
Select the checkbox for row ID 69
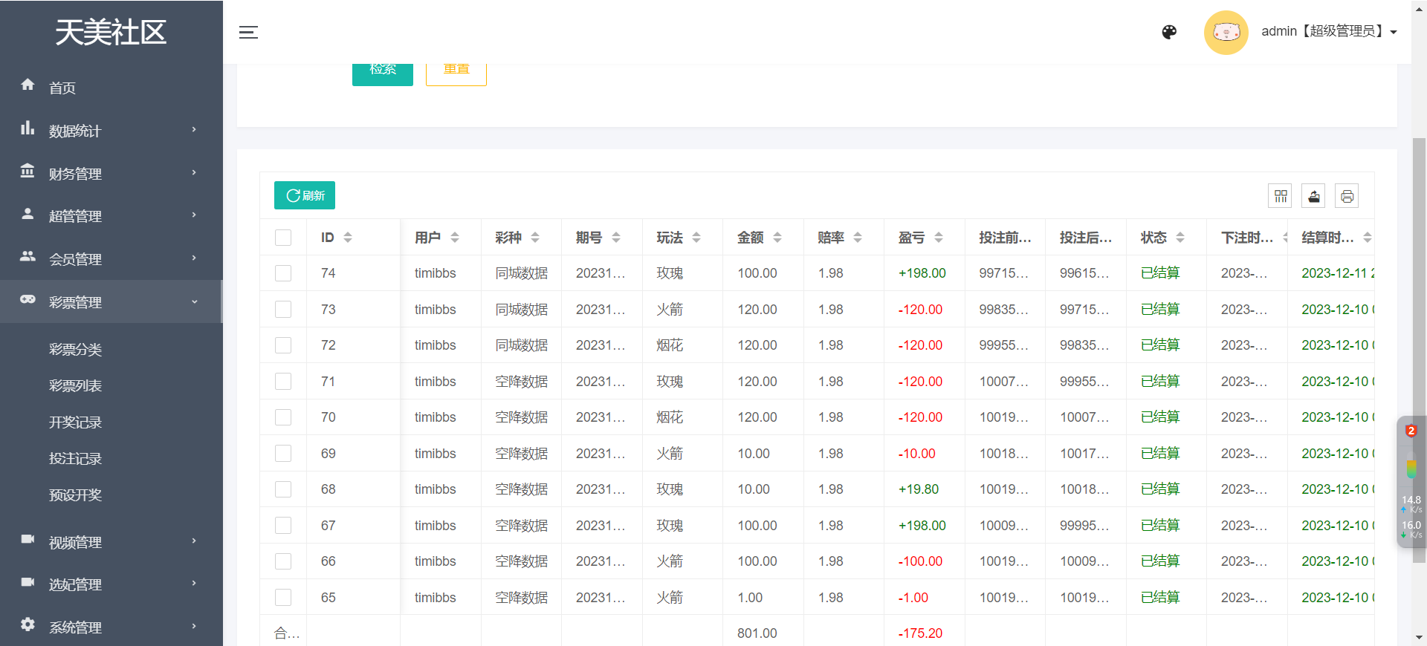click(x=283, y=454)
